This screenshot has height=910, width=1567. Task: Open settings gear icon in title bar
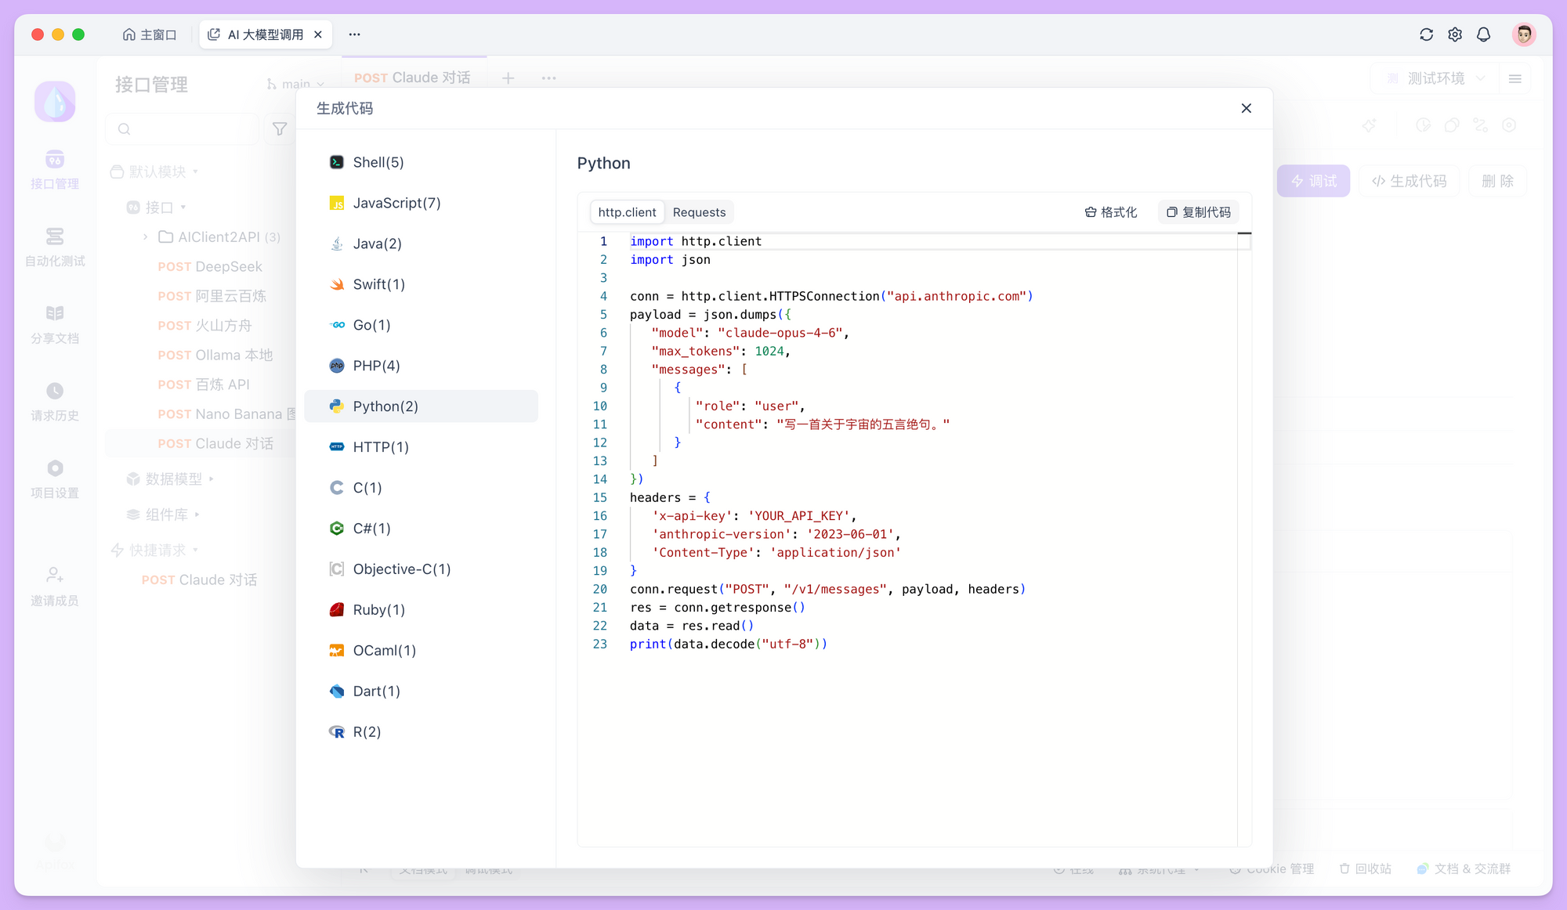pos(1455,34)
